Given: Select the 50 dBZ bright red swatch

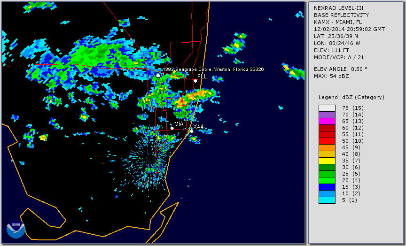Looking at the screenshot, I should [327, 141].
